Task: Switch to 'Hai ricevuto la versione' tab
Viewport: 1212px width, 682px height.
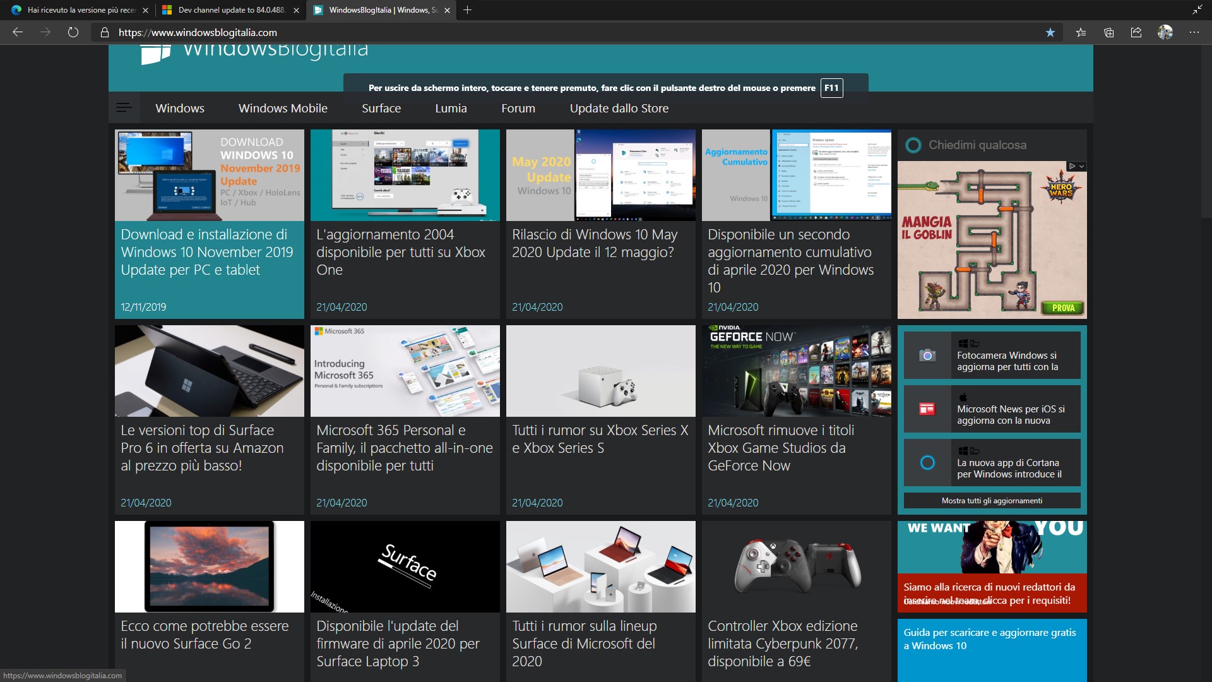Action: (x=81, y=10)
